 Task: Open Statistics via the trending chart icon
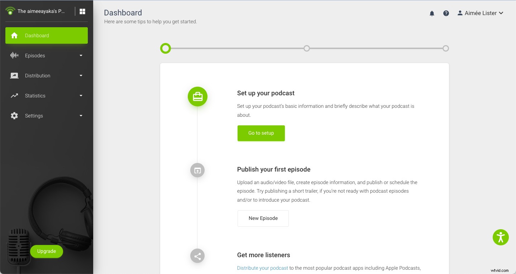click(14, 96)
